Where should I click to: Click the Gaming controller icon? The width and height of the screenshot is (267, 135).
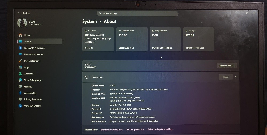point(21,86)
